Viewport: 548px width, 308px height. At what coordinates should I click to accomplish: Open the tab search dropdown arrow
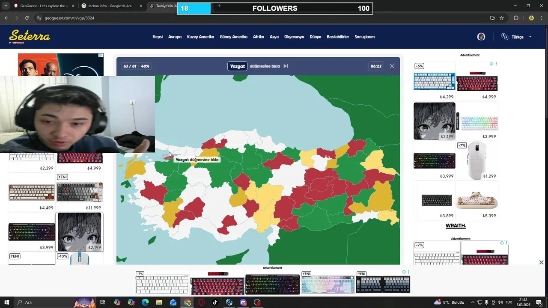click(x=6, y=6)
